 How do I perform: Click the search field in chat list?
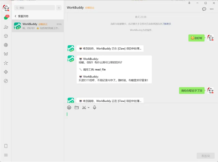tap(35, 8)
